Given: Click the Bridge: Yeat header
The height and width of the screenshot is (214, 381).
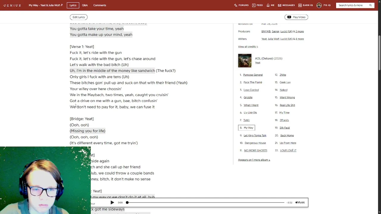Looking at the screenshot, I should click(x=82, y=119).
